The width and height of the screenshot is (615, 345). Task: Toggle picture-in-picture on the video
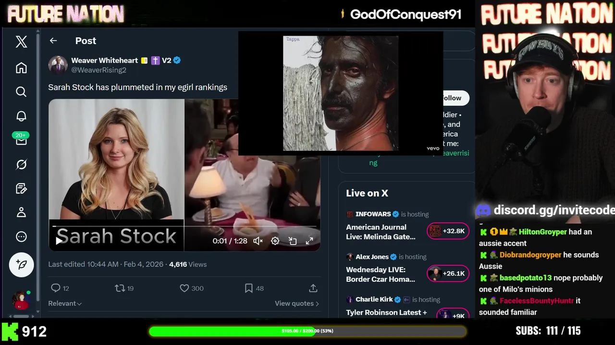[293, 241]
